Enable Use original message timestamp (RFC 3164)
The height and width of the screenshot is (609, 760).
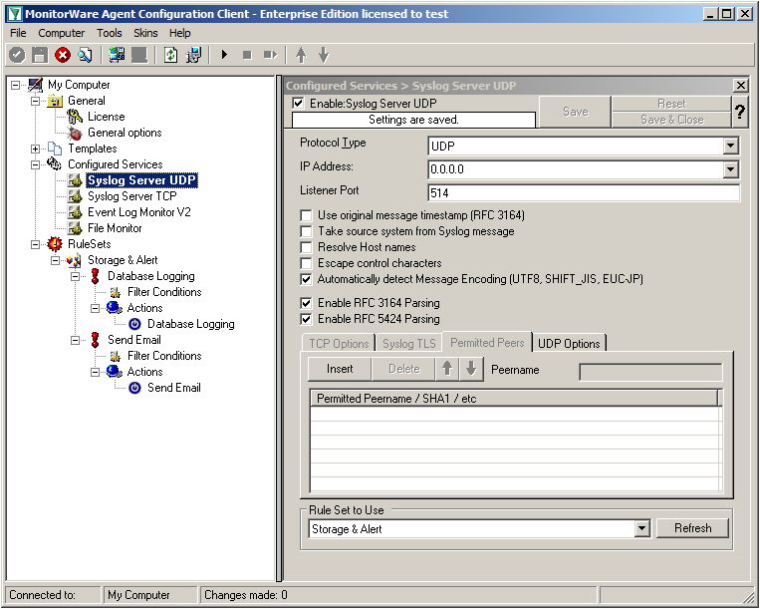tap(306, 215)
